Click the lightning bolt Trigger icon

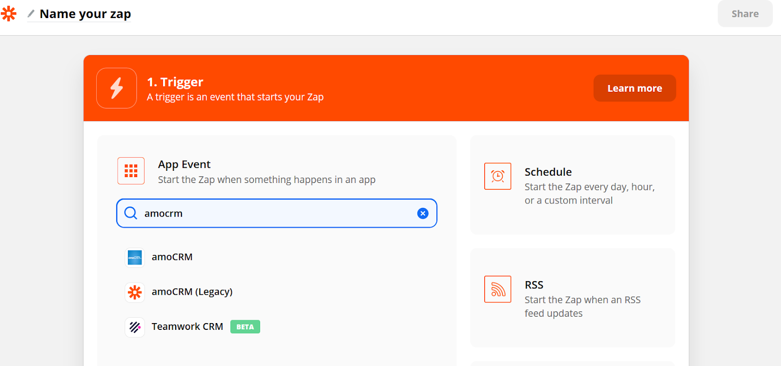(117, 88)
